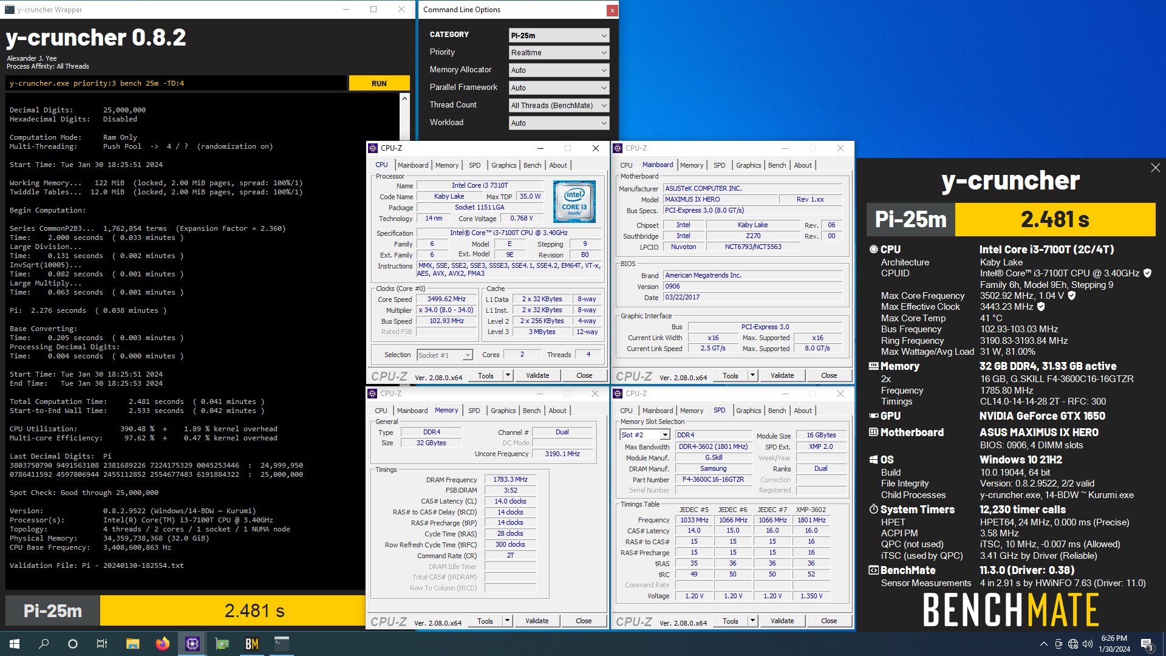This screenshot has width=1166, height=656.
Task: Click the Motherboard icon in BenchMate panel
Action: coord(873,432)
